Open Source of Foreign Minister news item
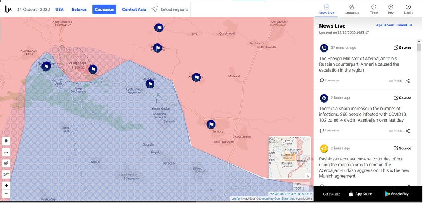The width and height of the screenshot is (423, 203). (402, 48)
